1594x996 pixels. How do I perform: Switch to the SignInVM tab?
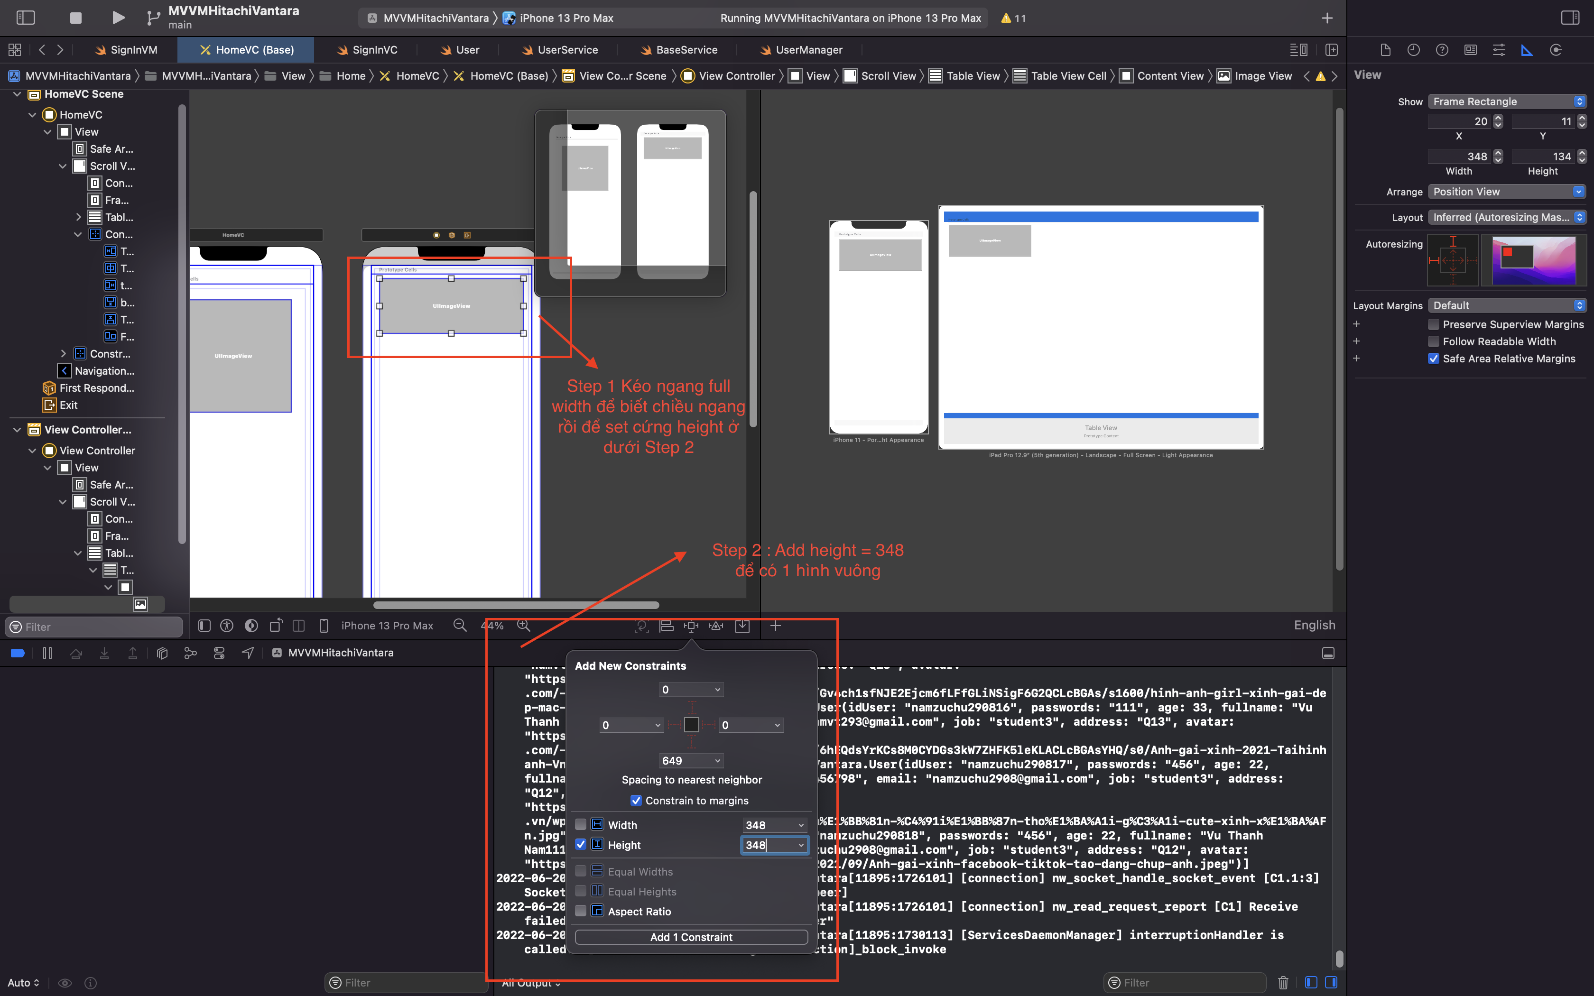click(x=126, y=50)
